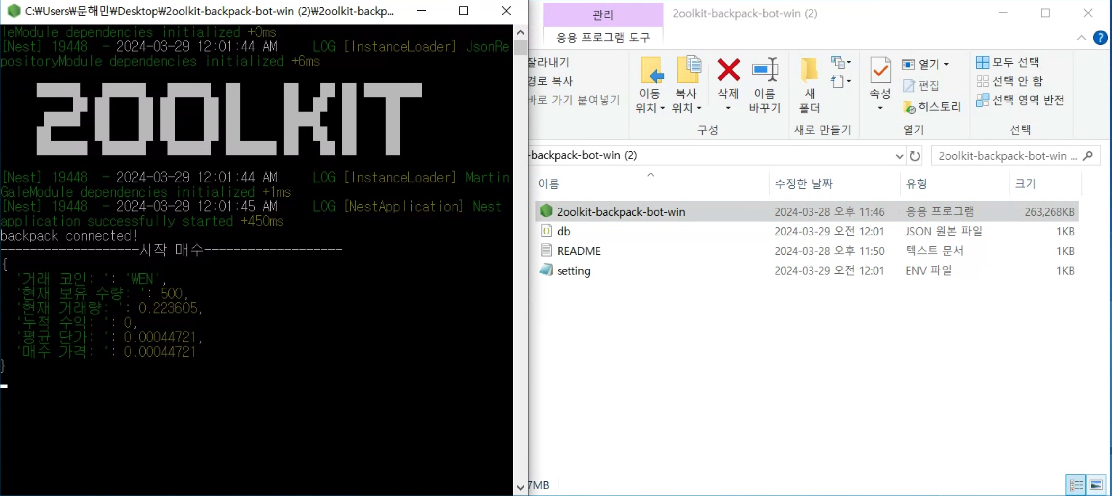Click the Move To (이동 위치) icon

pos(650,70)
